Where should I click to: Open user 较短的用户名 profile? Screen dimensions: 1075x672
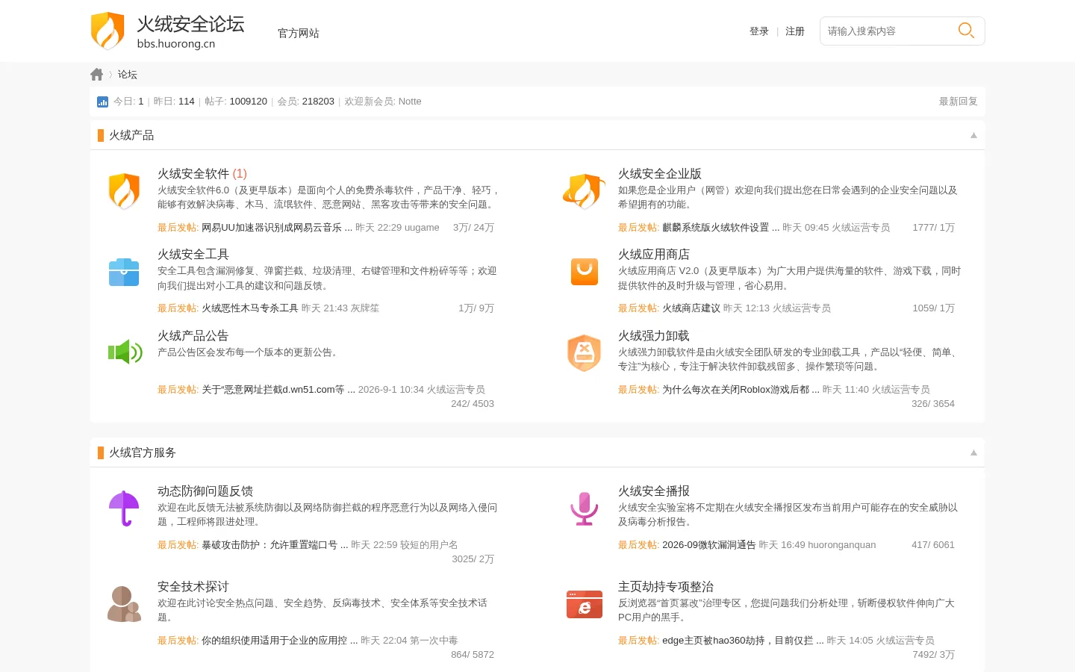coord(429,545)
